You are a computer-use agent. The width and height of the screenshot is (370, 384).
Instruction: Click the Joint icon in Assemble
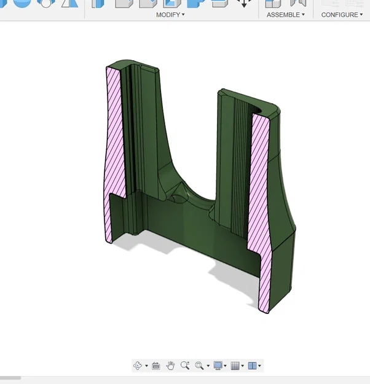(298, 3)
